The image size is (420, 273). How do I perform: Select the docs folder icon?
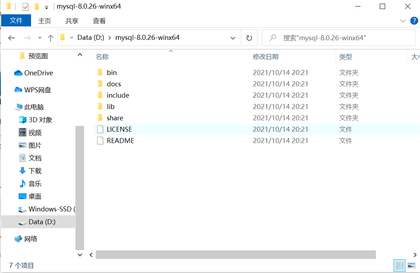(100, 84)
